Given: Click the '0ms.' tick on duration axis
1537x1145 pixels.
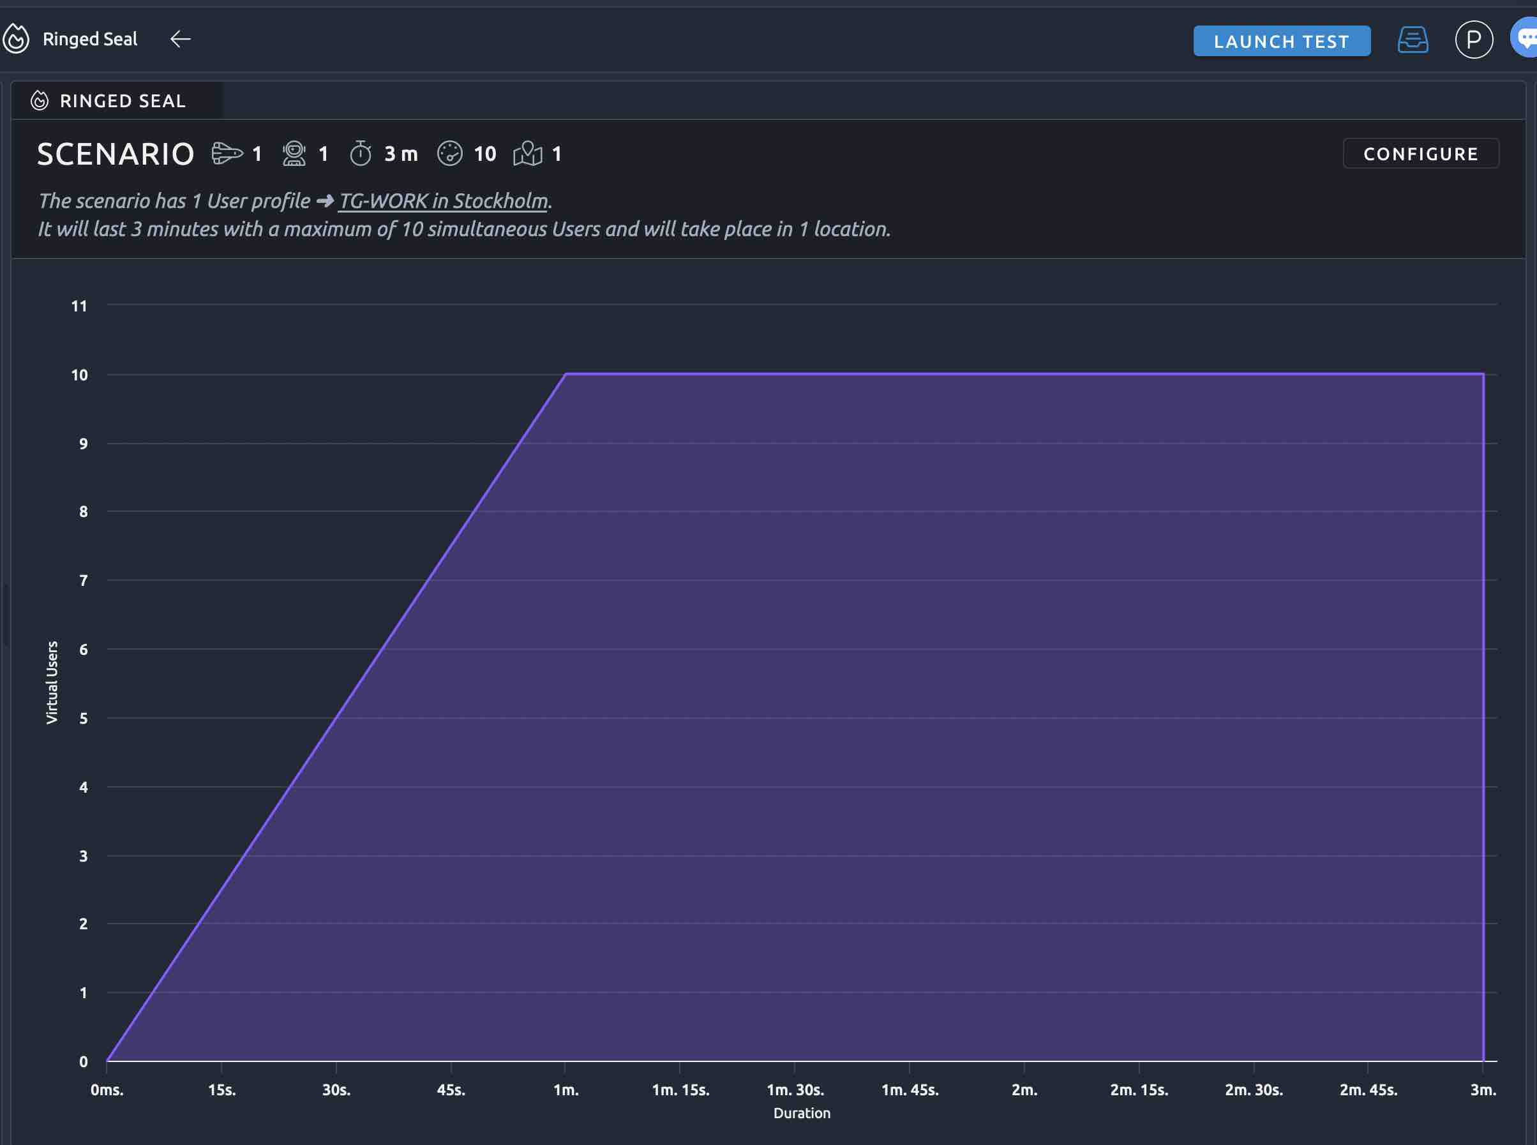Looking at the screenshot, I should click(107, 1089).
